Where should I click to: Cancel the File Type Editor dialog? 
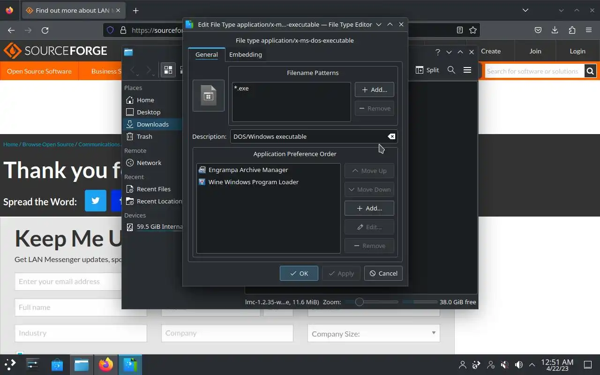[383, 273]
